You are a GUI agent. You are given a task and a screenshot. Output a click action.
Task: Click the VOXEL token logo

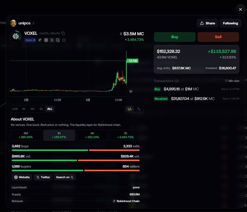[x=16, y=36]
